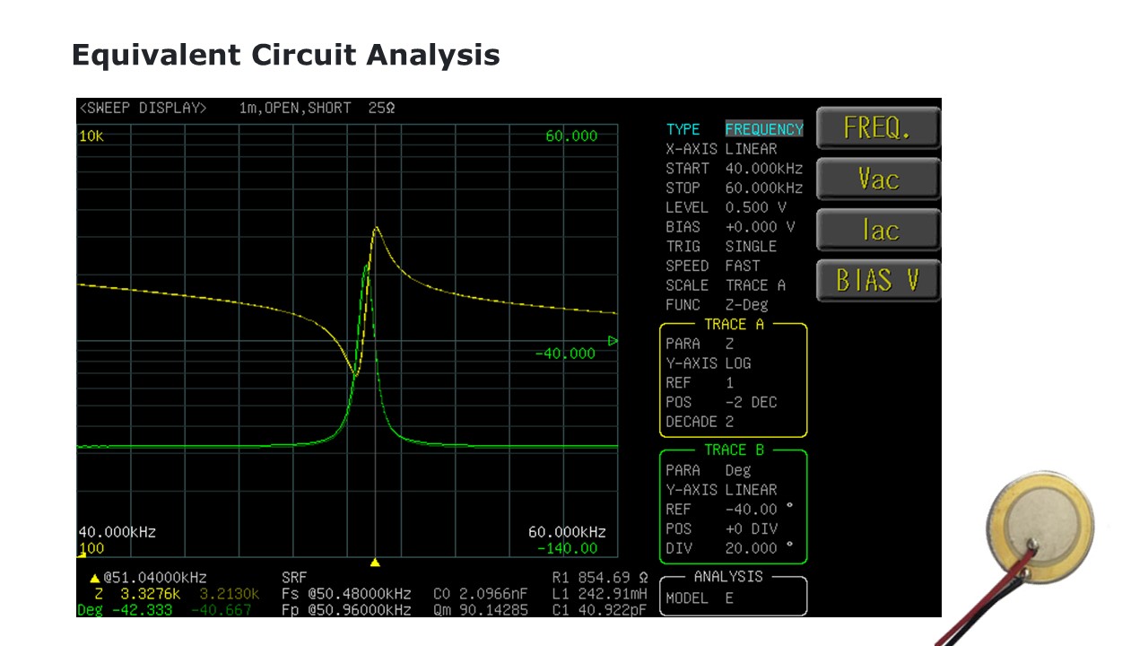The image size is (1148, 646).
Task: Click the -40.667 secondary Deg readout
Action: (x=222, y=610)
